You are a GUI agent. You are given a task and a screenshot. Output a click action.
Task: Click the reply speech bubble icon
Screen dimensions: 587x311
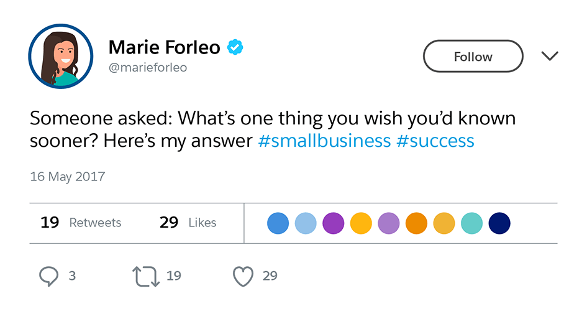click(x=49, y=276)
